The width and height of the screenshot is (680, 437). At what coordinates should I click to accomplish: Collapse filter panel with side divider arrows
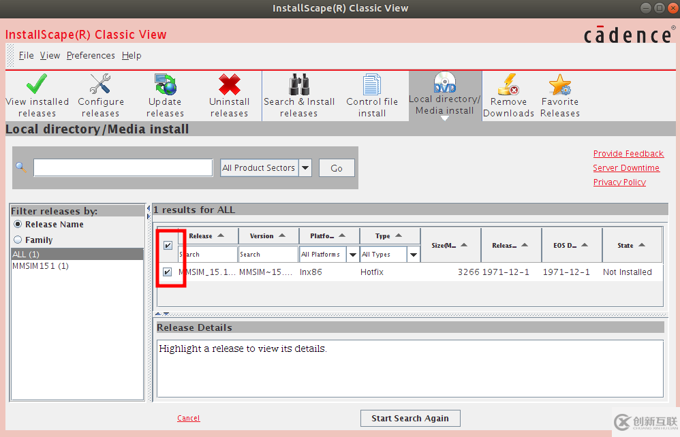(x=149, y=212)
